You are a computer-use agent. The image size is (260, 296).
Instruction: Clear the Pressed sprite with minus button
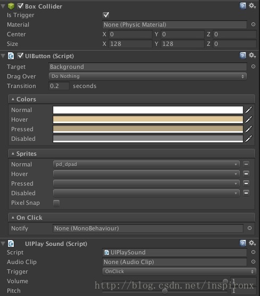coord(246,183)
